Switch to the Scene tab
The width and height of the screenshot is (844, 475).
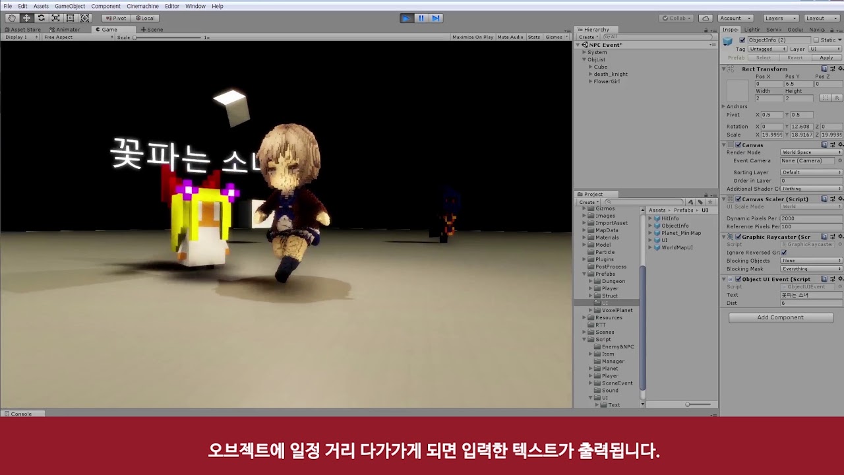[x=152, y=30]
